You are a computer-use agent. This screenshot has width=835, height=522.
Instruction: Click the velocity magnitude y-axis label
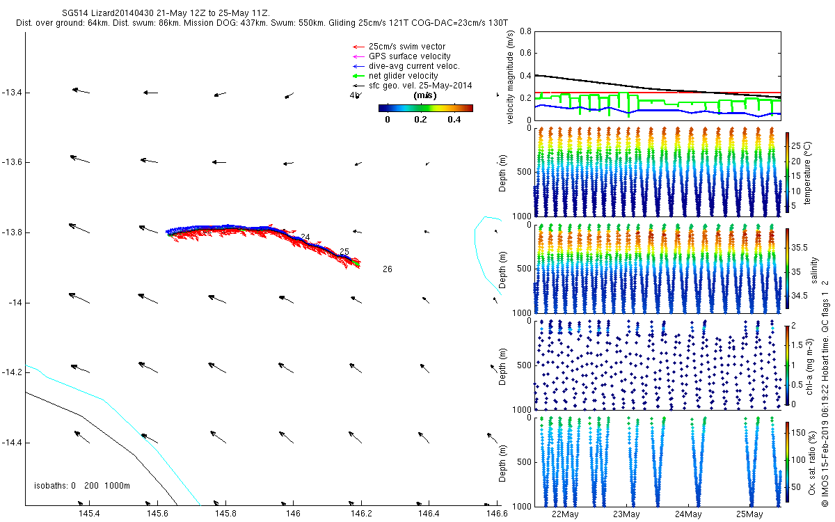tap(510, 76)
